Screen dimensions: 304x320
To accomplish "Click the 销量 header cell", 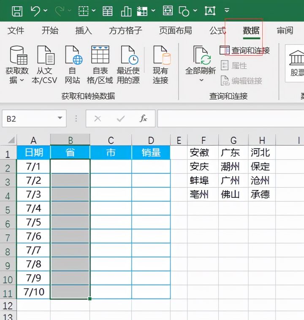I will pos(151,153).
